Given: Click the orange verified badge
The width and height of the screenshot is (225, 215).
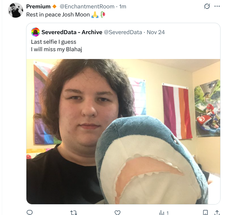Looking at the screenshot, I should [54, 7].
